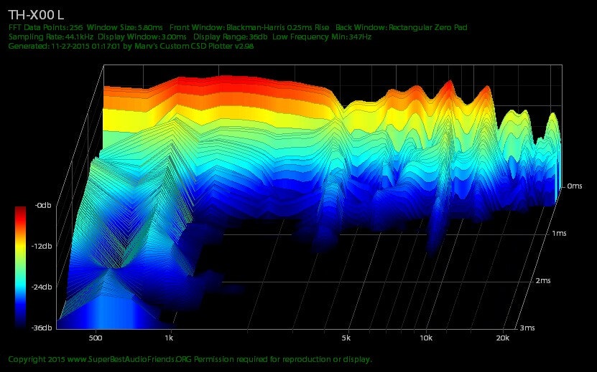Click the 3ms time axis marker
The height and width of the screenshot is (372, 597).
pos(527,328)
